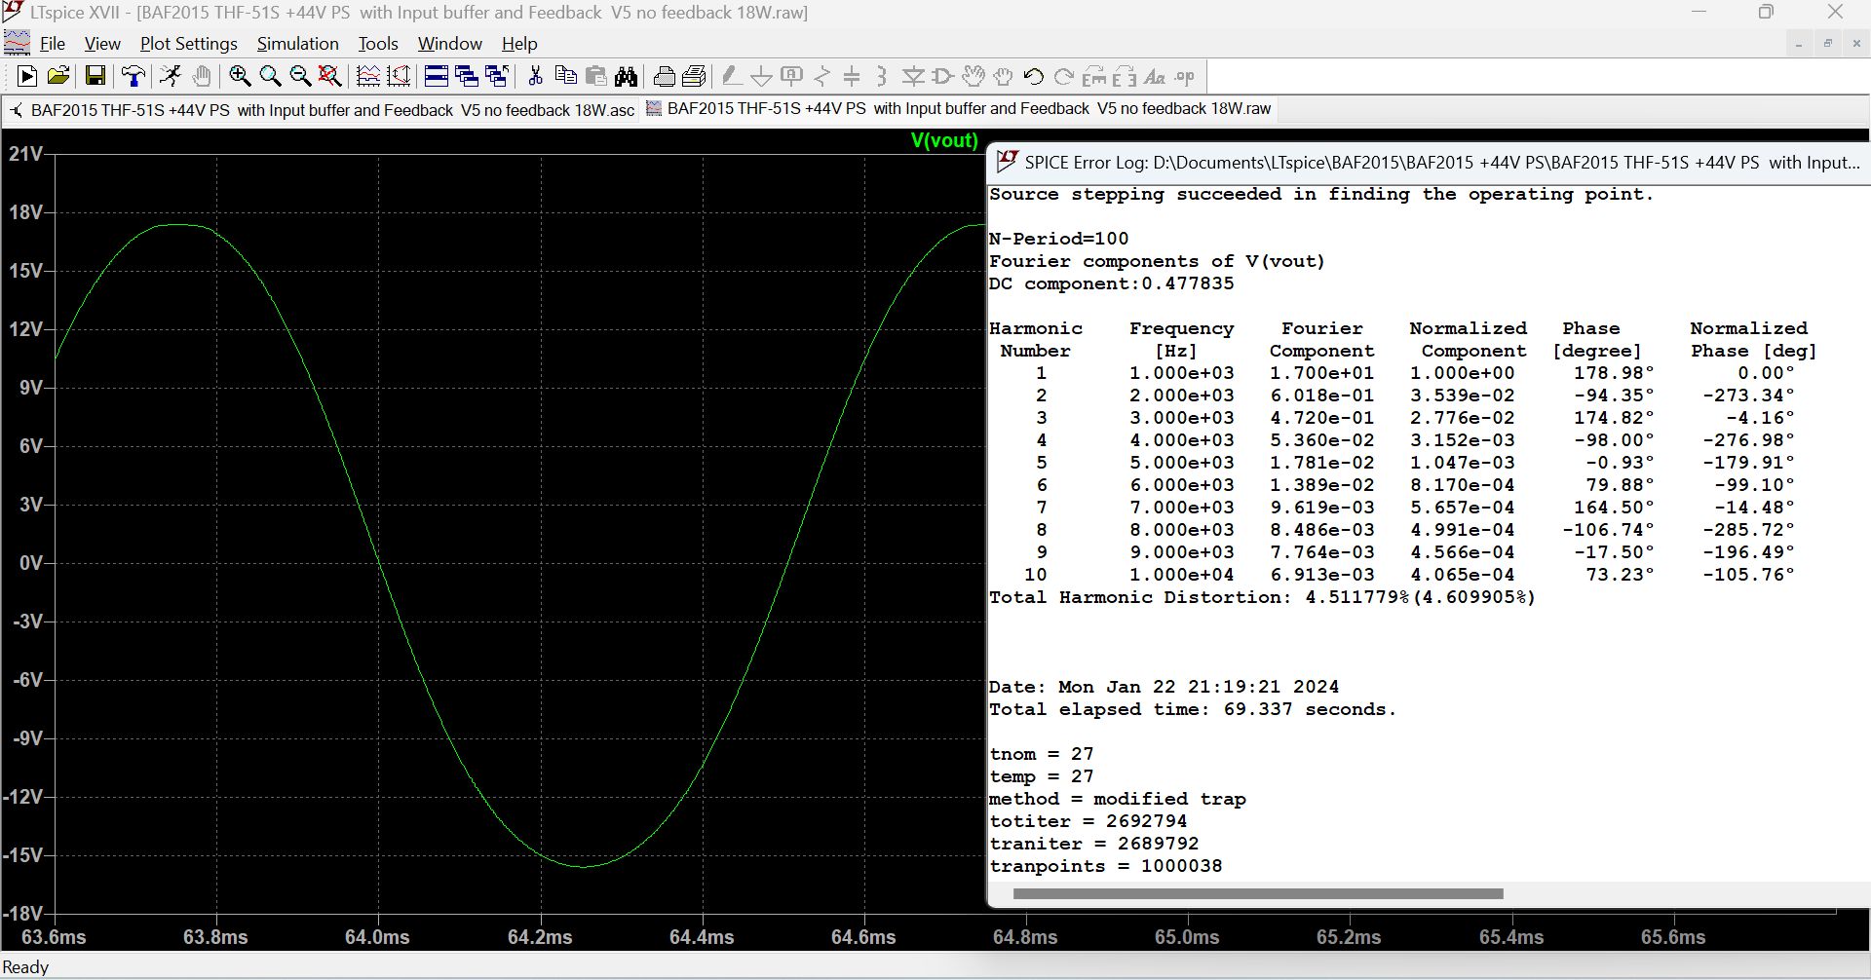The width and height of the screenshot is (1871, 980).
Task: Click the 178.98° phase value
Action: 1614,373
